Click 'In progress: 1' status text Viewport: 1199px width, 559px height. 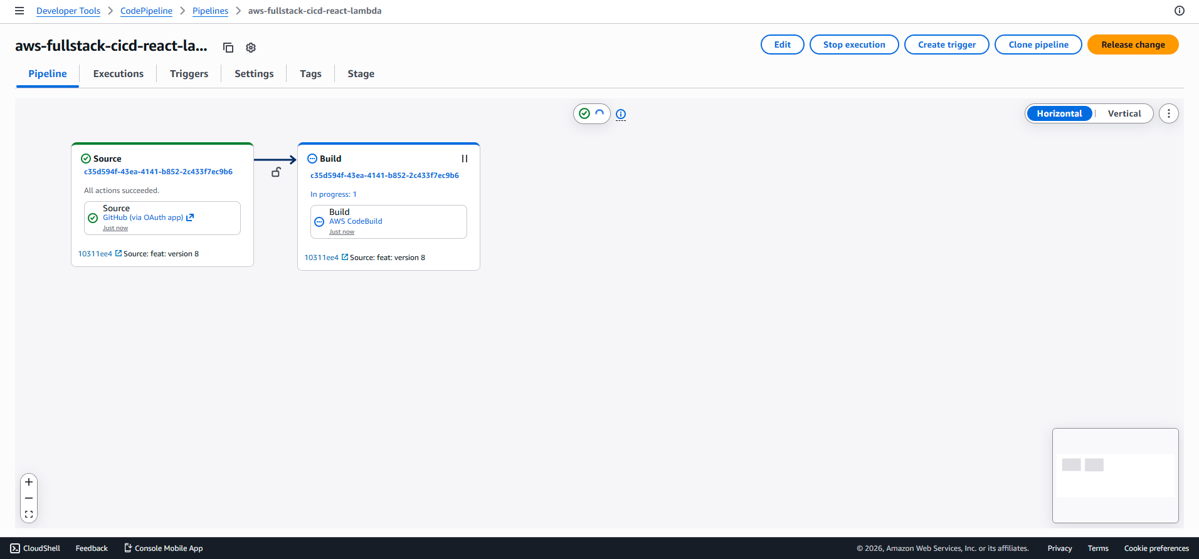333,194
